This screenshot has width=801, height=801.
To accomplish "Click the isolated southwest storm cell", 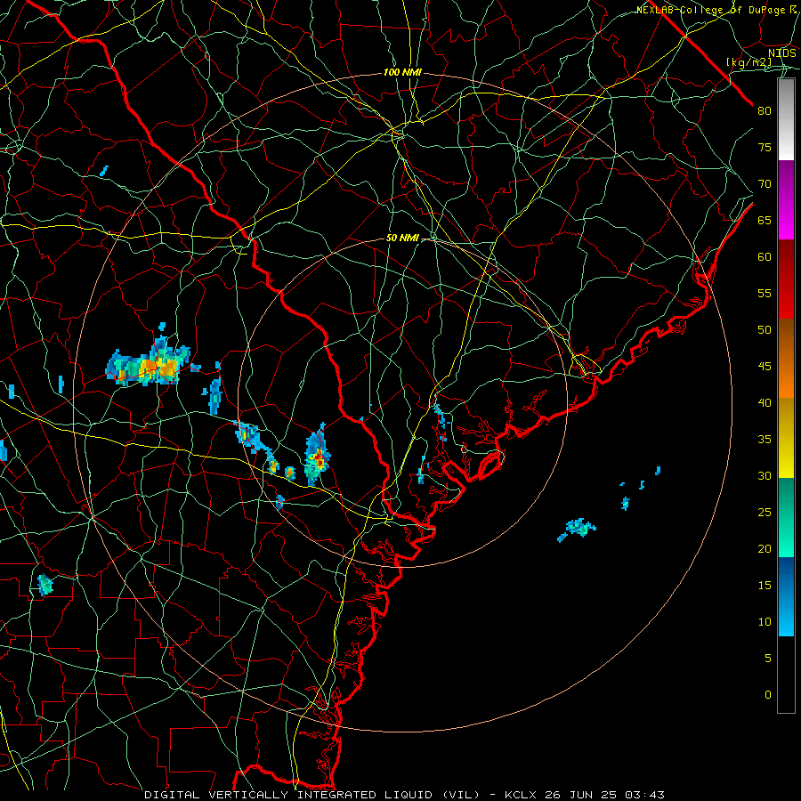I will click(45, 585).
